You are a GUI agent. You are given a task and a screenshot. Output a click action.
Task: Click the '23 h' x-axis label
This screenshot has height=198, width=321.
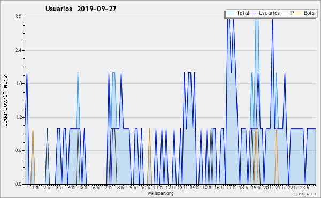click(304, 188)
